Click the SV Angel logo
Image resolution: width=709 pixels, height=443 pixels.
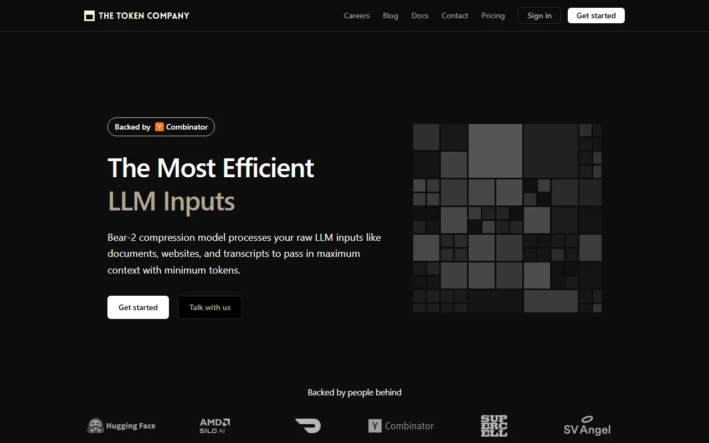[587, 426]
